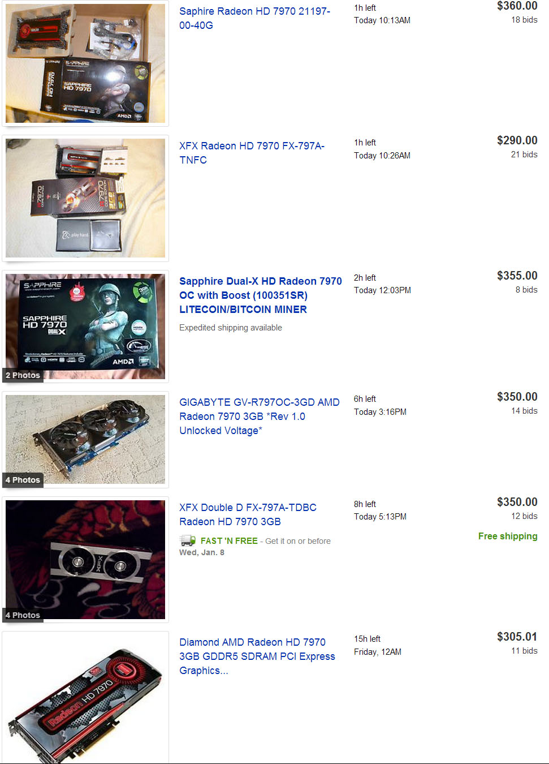
Task: Open GIGABYTE GV-R797OC-3GD listing title
Action: (260, 416)
